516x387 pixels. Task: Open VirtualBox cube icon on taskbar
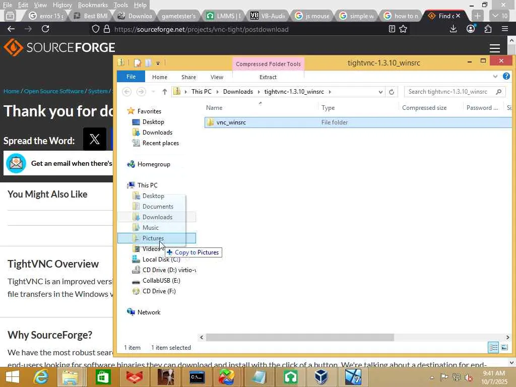click(x=321, y=377)
